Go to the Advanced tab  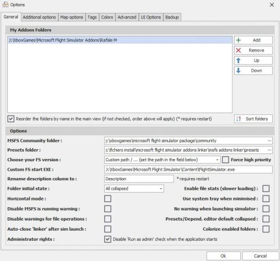tap(127, 17)
